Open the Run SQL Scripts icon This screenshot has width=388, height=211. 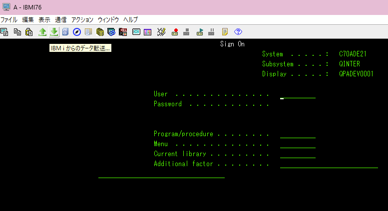(x=123, y=32)
